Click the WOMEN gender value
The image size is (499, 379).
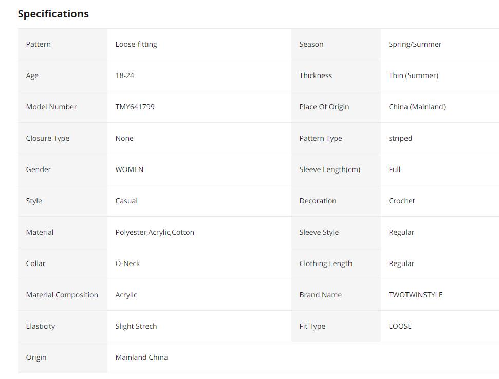129,169
